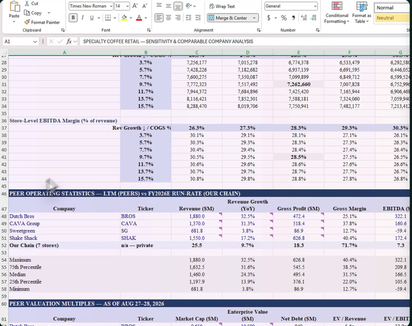Apply Normal cell style

[x=392, y=8]
